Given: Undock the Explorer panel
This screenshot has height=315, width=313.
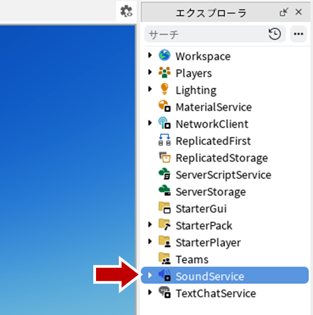Looking at the screenshot, I should 284,12.
